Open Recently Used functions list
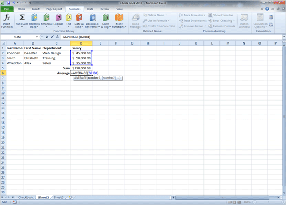The image size is (286, 205). pos(34,21)
